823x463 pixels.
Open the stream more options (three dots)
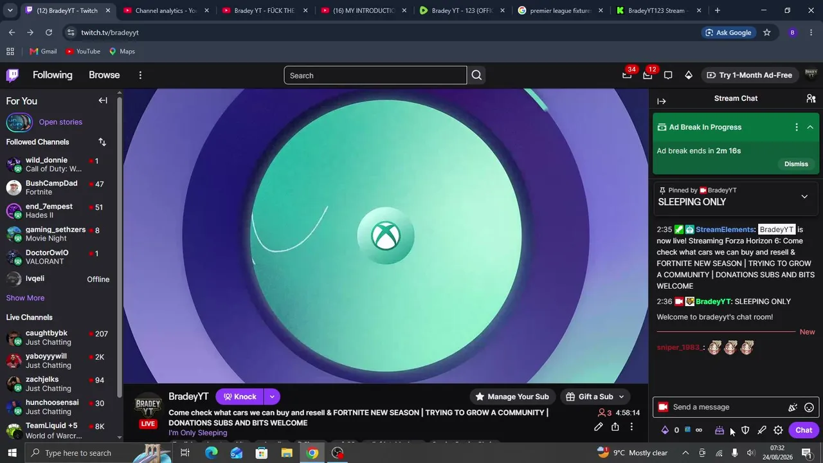(x=631, y=427)
